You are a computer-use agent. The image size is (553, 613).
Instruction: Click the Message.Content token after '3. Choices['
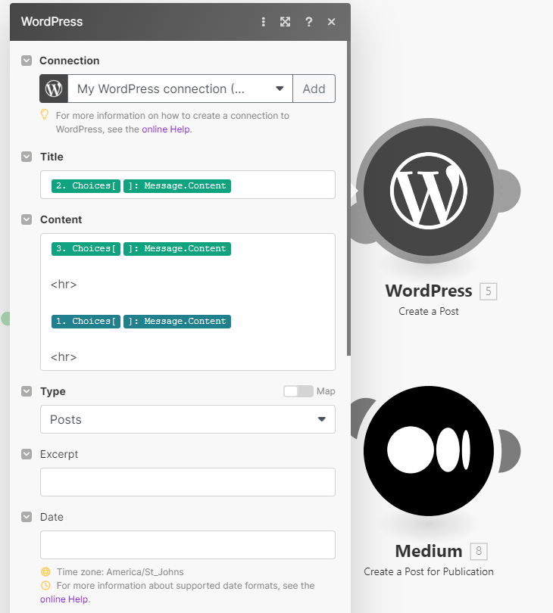point(177,249)
